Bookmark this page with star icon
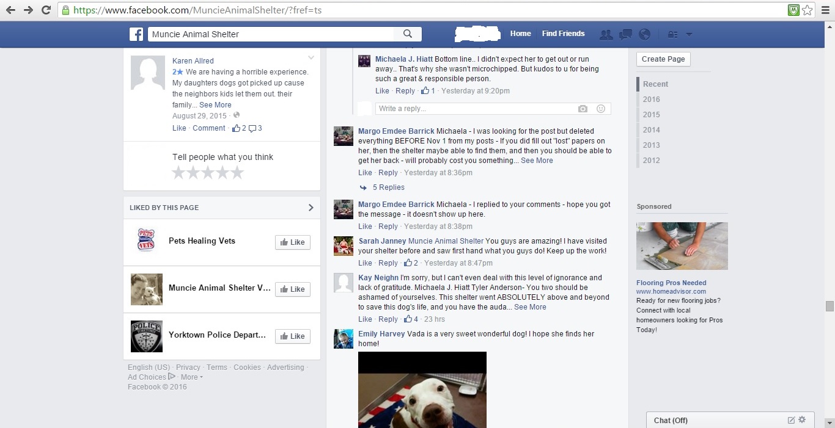This screenshot has height=428, width=835. [807, 10]
